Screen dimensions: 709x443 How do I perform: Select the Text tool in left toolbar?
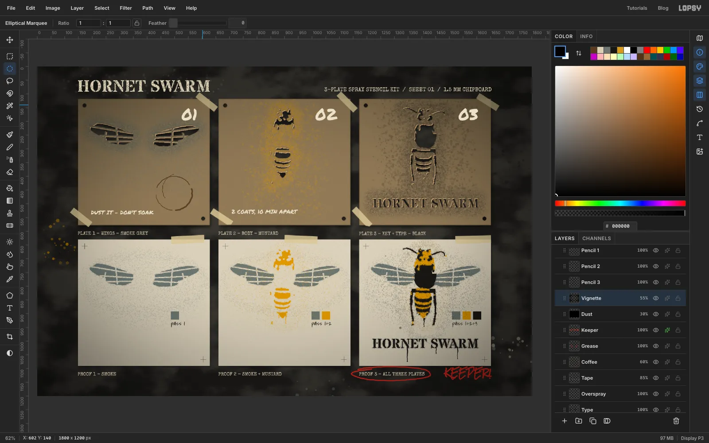10,308
